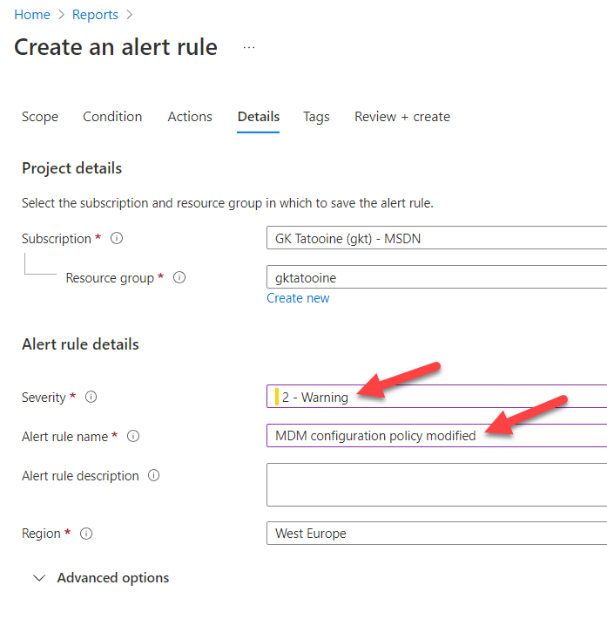Viewport: 607px width, 619px height.
Task: Switch to the Scope tab
Action: point(40,117)
